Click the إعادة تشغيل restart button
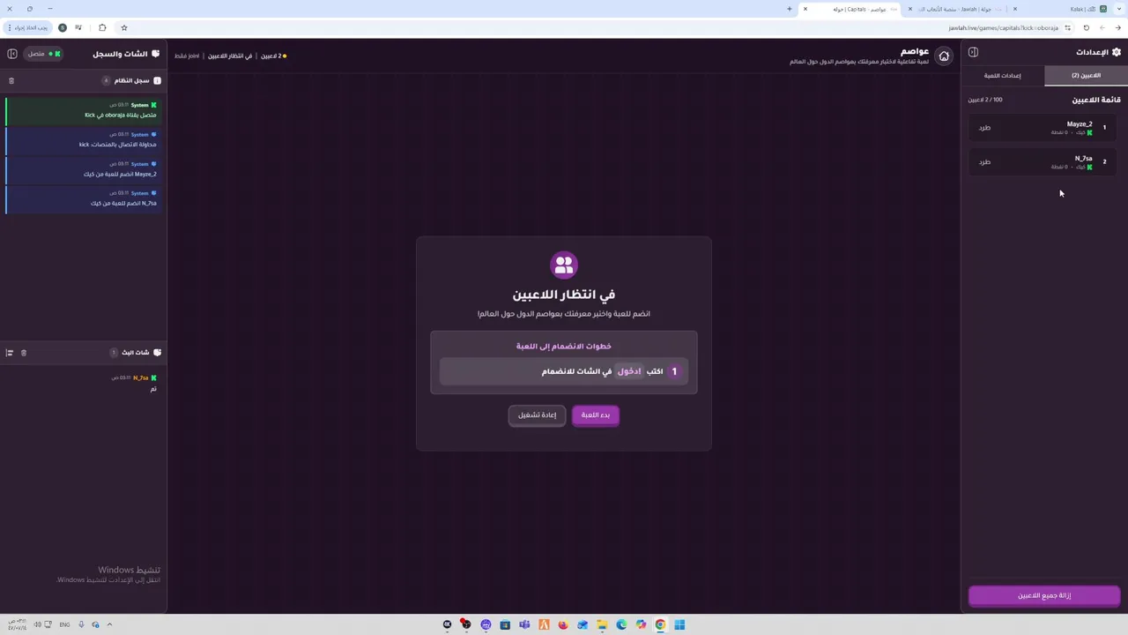The width and height of the screenshot is (1128, 635). [537, 415]
